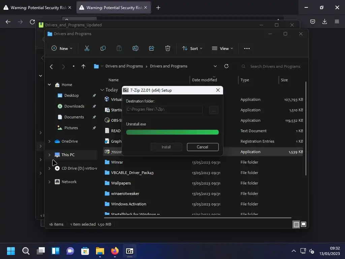
Task: Click the disabled Install button
Action: 166,147
